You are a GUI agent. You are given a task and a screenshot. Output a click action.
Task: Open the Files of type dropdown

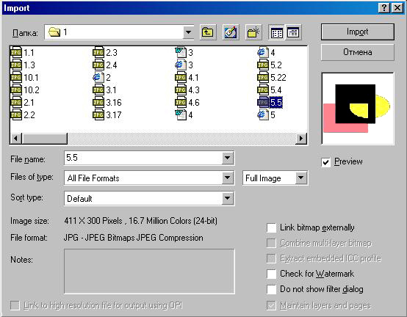click(x=228, y=178)
